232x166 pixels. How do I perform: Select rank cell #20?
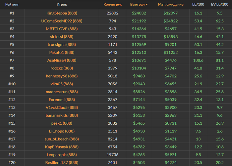coord(12,163)
